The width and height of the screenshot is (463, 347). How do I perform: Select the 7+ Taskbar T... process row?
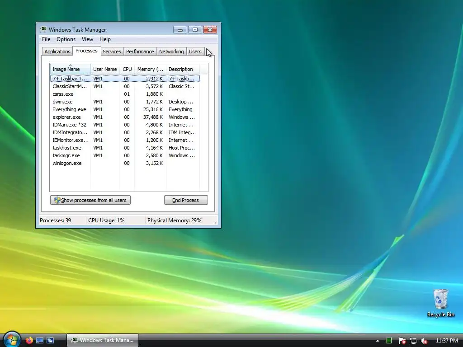click(125, 79)
